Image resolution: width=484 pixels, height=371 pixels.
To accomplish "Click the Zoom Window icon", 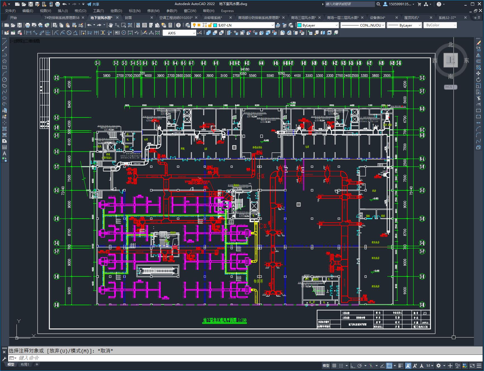I will [x=124, y=25].
